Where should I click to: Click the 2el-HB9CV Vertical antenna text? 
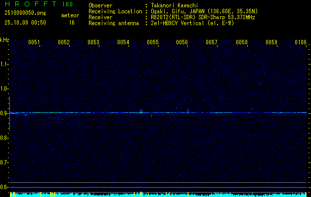192,23
